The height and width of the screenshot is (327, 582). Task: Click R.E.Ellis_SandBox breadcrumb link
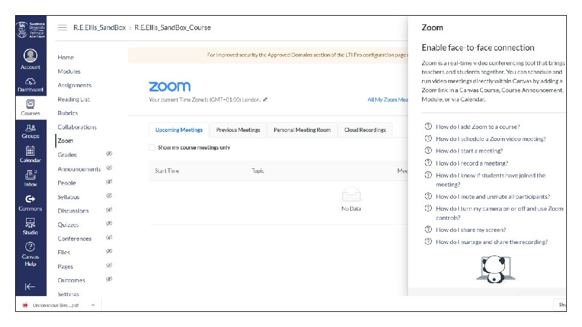coord(99,27)
